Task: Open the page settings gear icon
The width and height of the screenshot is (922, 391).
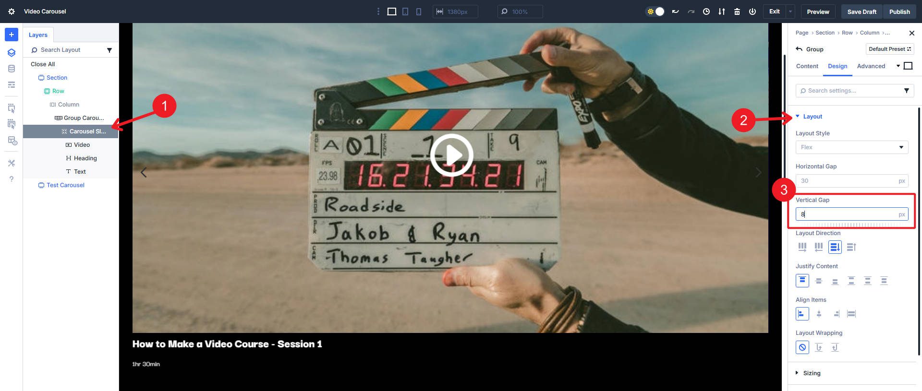Action: tap(12, 12)
